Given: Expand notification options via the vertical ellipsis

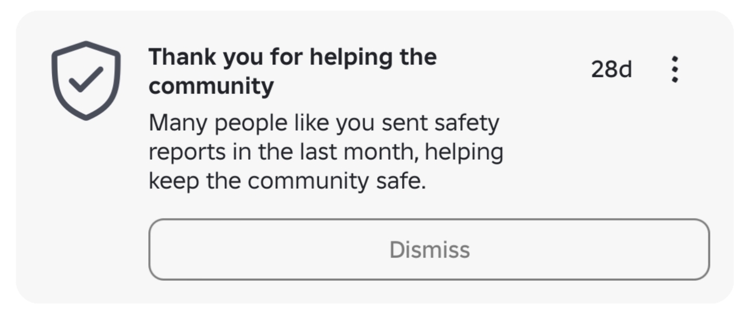Looking at the screenshot, I should click(675, 70).
